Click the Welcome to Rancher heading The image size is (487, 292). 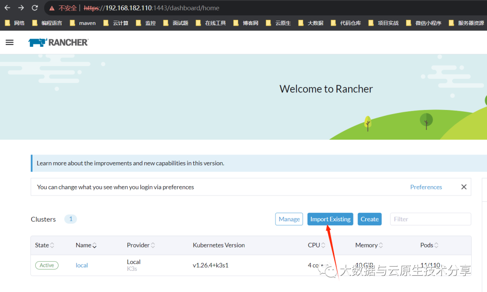click(326, 89)
